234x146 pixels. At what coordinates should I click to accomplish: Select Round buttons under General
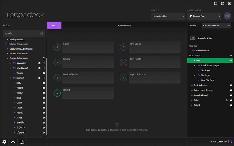click(202, 51)
